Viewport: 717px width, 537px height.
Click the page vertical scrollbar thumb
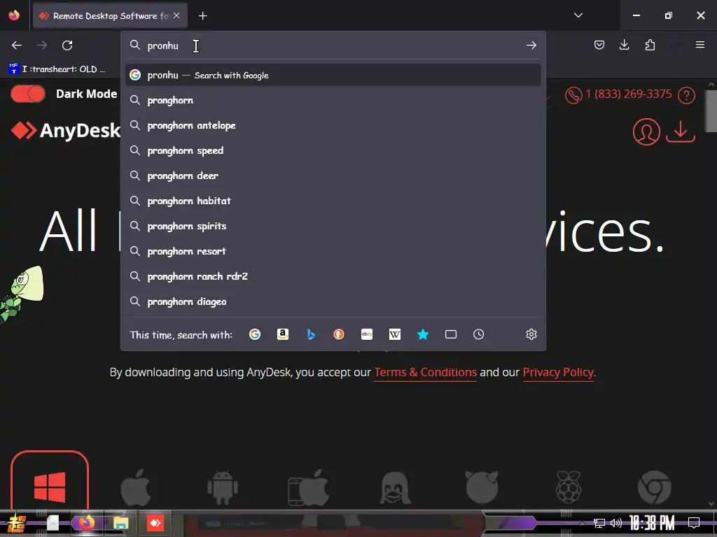pyautogui.click(x=711, y=110)
